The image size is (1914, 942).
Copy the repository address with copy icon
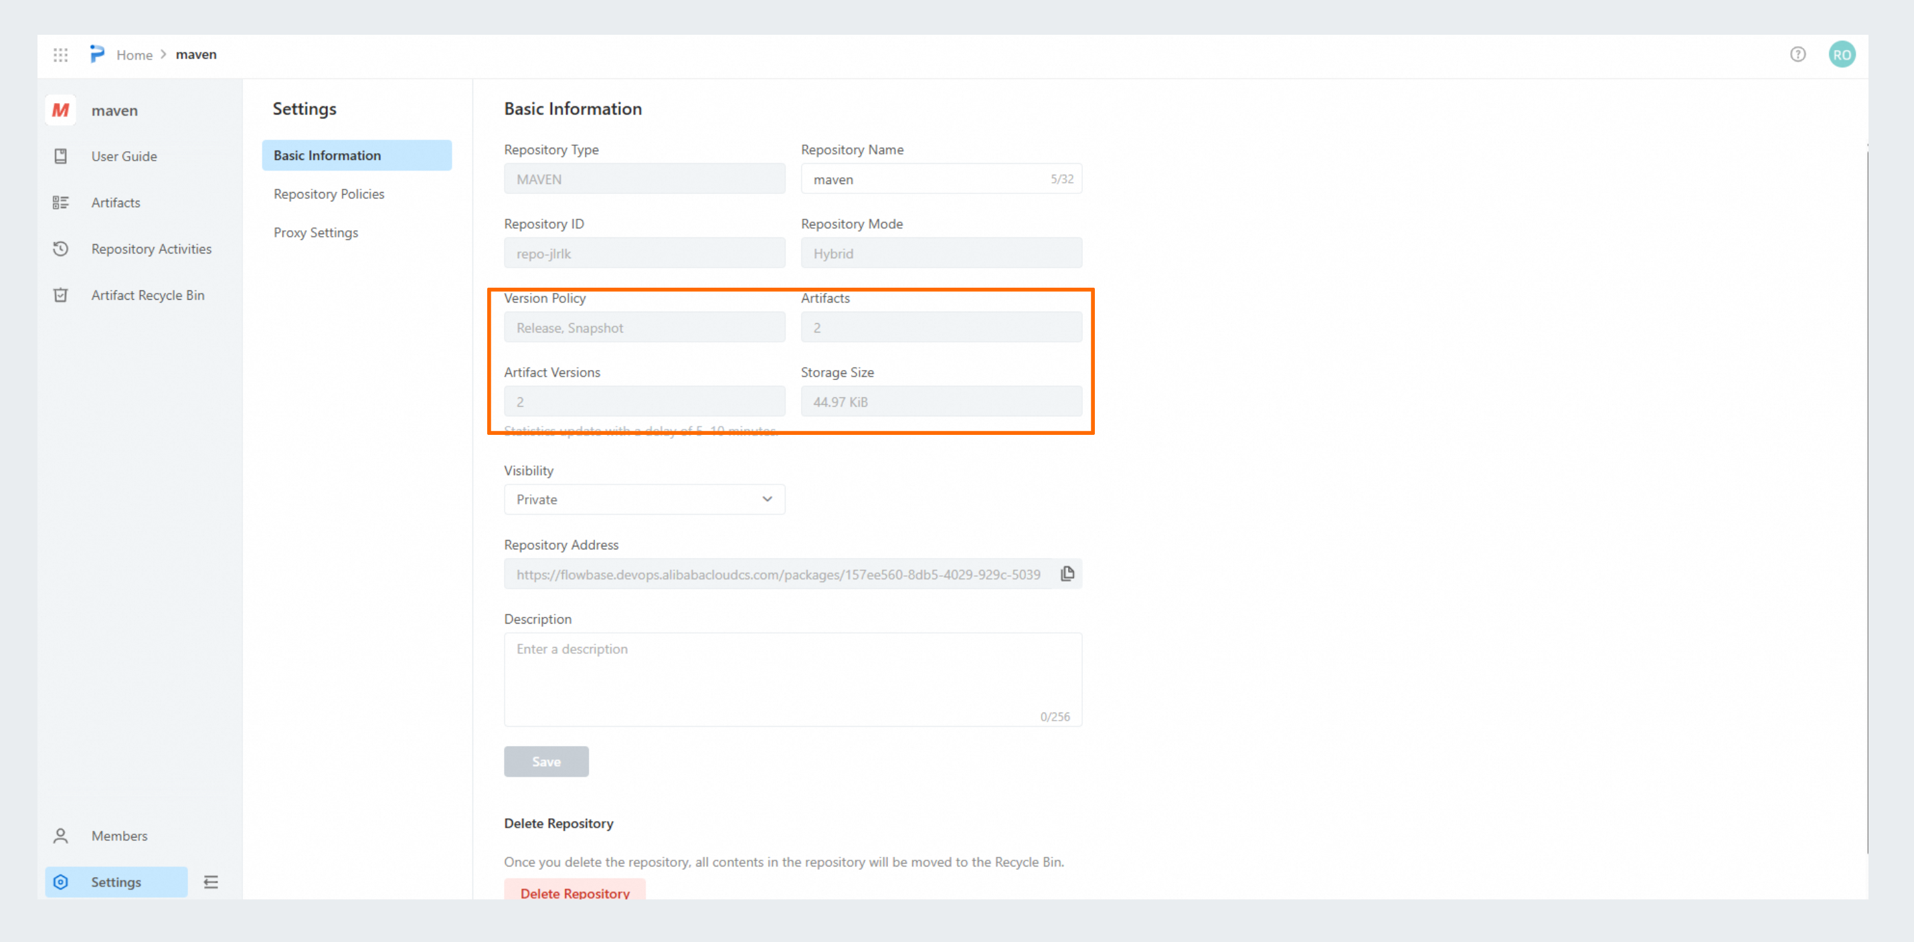tap(1067, 573)
